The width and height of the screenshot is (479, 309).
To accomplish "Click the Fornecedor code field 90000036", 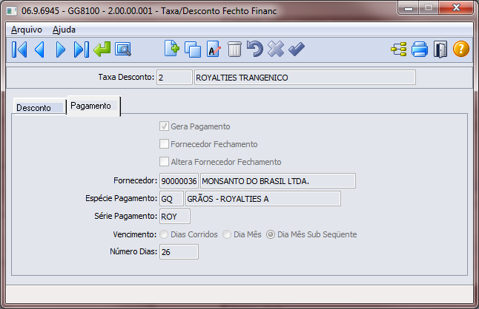I will tap(179, 181).
